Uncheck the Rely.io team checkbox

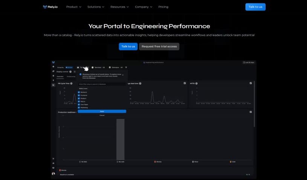[79, 101]
